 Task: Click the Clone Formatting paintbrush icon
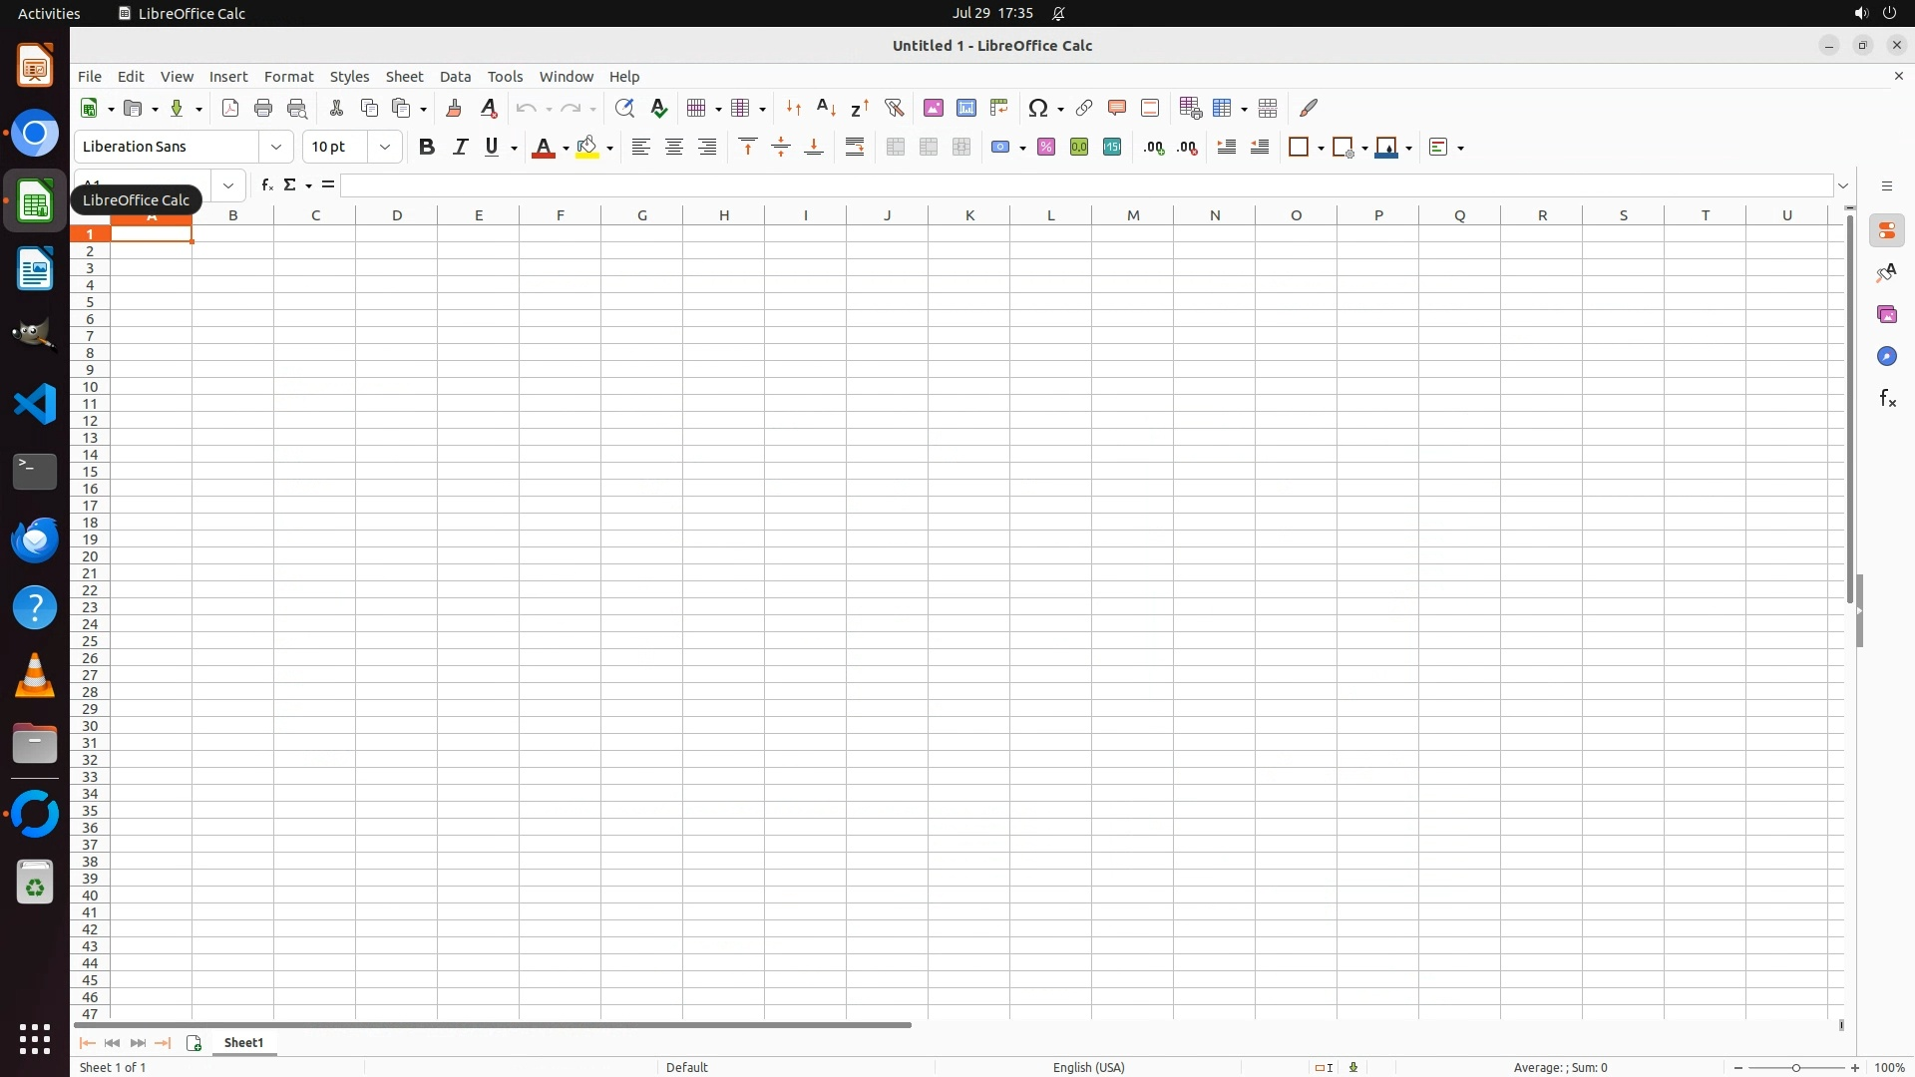454,108
